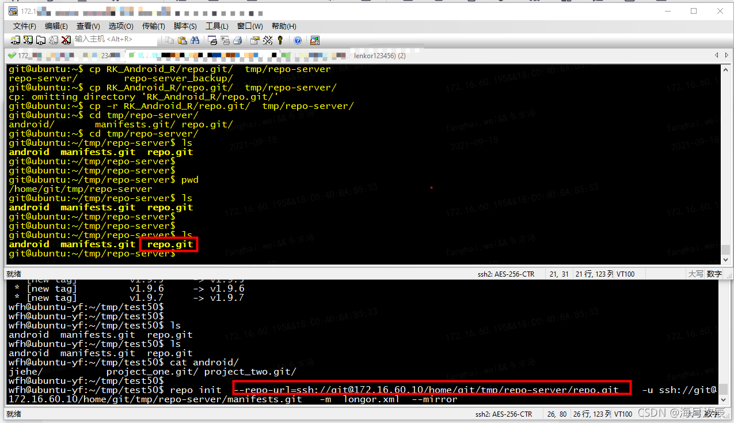
Task: Click the 'cat android/' command in the lower terminal
Action: [204, 362]
